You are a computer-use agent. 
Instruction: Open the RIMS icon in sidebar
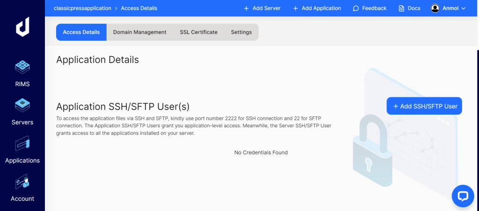(22, 68)
